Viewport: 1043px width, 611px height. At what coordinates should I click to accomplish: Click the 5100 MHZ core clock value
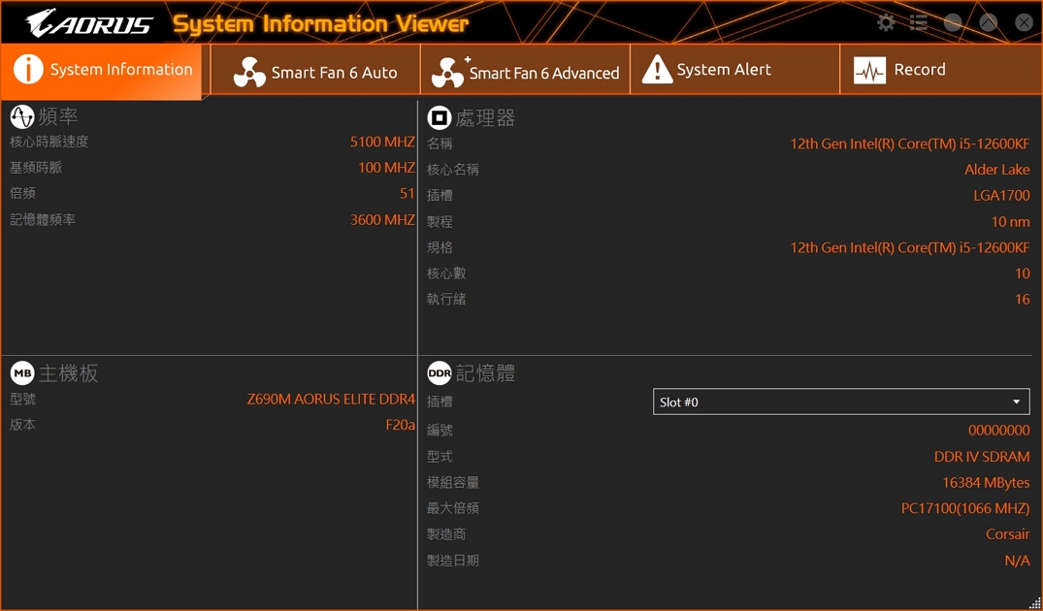(382, 142)
